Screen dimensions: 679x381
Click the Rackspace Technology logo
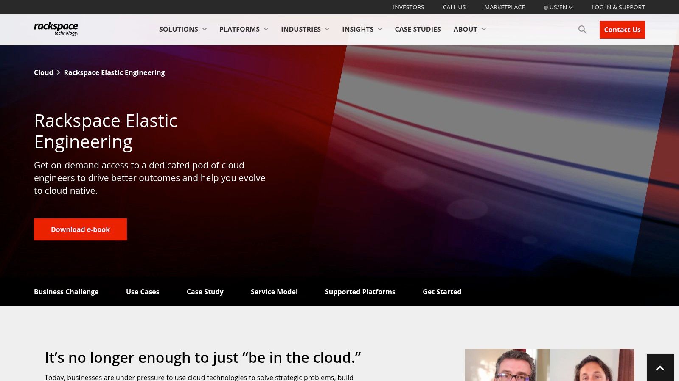click(56, 29)
